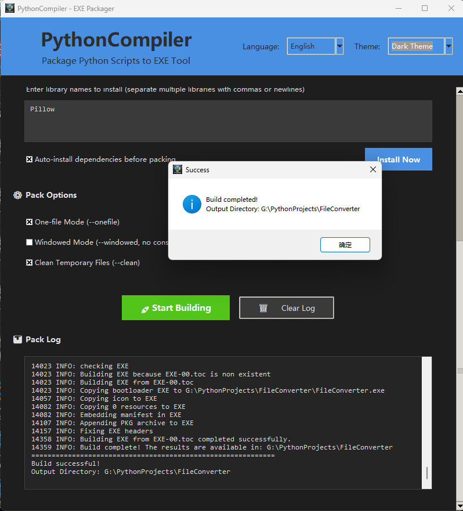The width and height of the screenshot is (463, 511).
Task: Toggle Clean Temporary Files (--clean) checkbox
Action: (x=30, y=263)
